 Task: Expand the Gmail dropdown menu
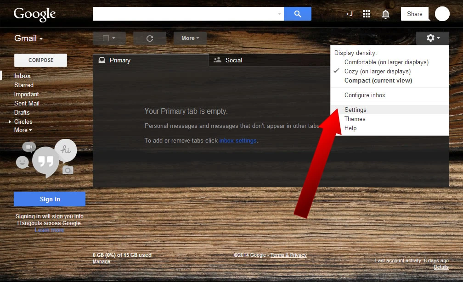(x=28, y=39)
